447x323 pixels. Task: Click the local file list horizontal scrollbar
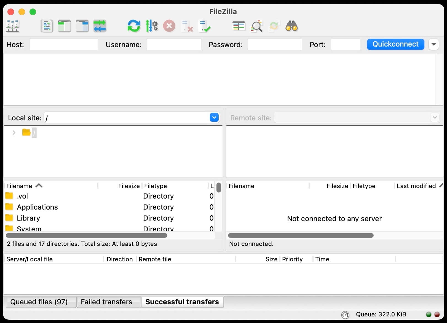[x=87, y=235]
